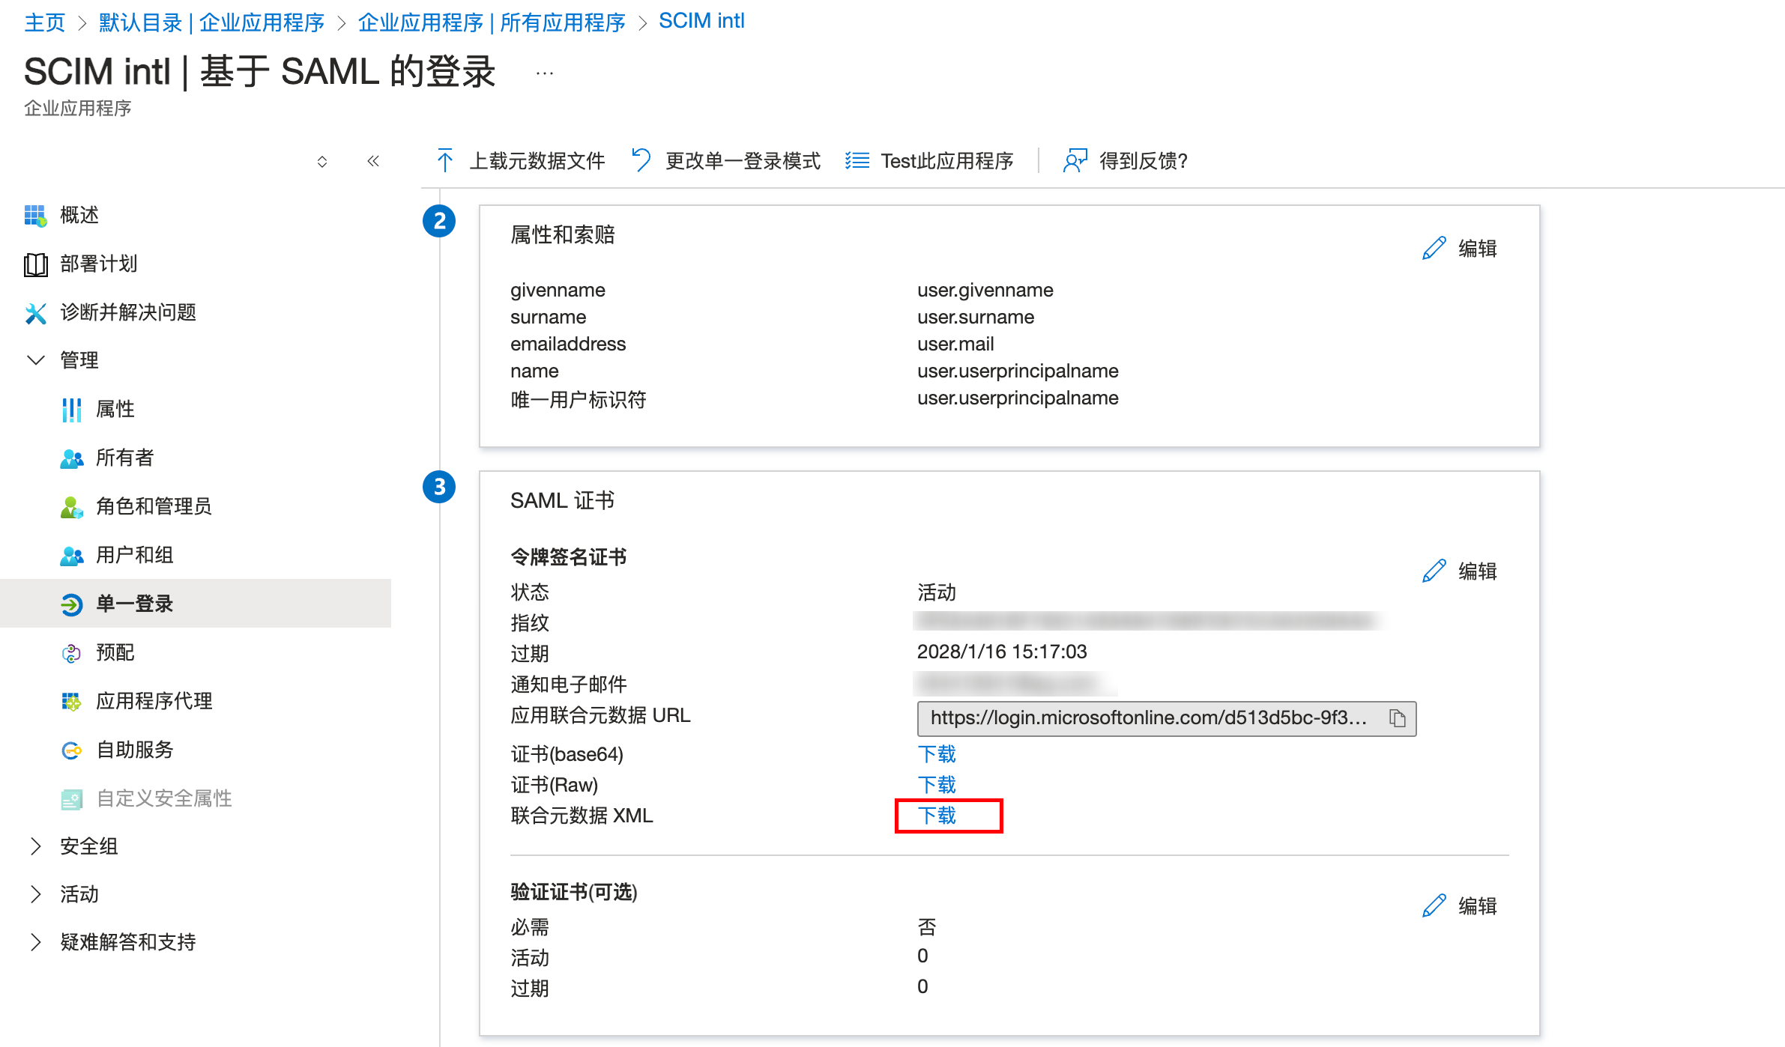Click the federation metadata URL field

(1148, 718)
